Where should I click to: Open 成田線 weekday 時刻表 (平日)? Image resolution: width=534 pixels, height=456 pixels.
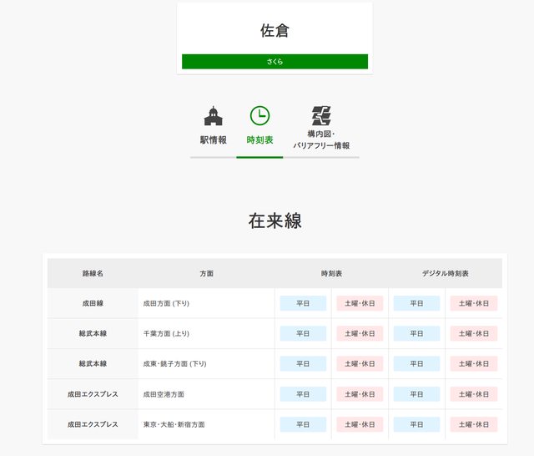[303, 303]
